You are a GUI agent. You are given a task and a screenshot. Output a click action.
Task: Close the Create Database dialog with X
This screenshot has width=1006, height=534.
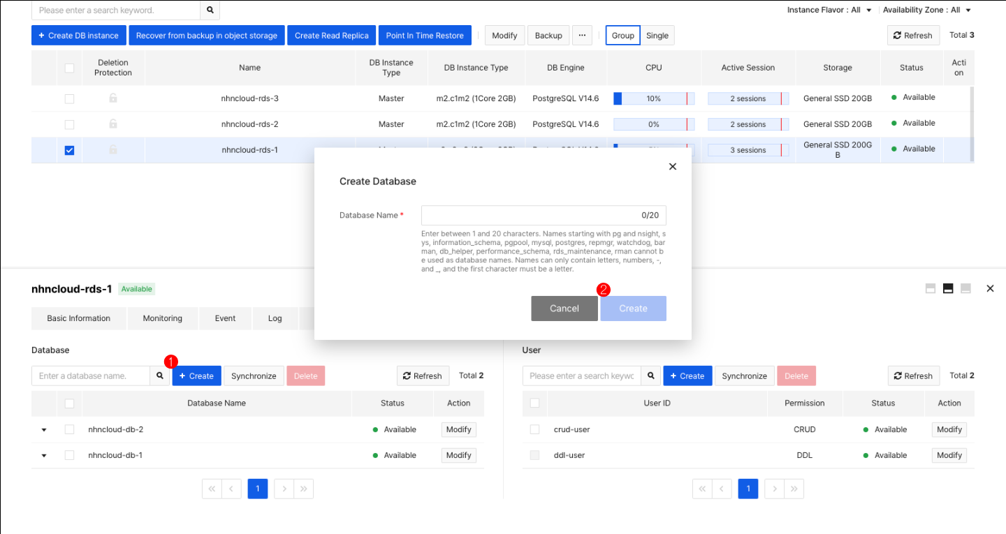click(673, 166)
